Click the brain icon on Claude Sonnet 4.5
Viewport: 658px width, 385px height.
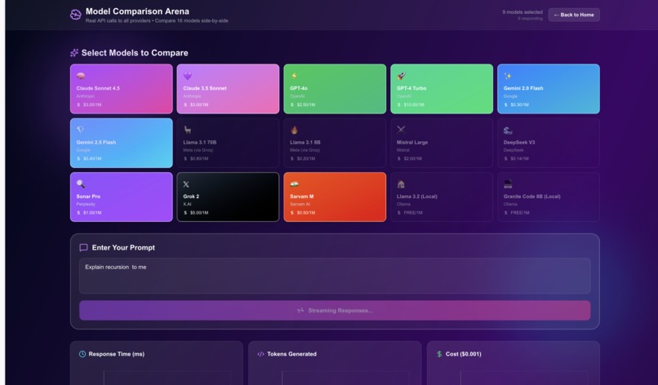81,76
